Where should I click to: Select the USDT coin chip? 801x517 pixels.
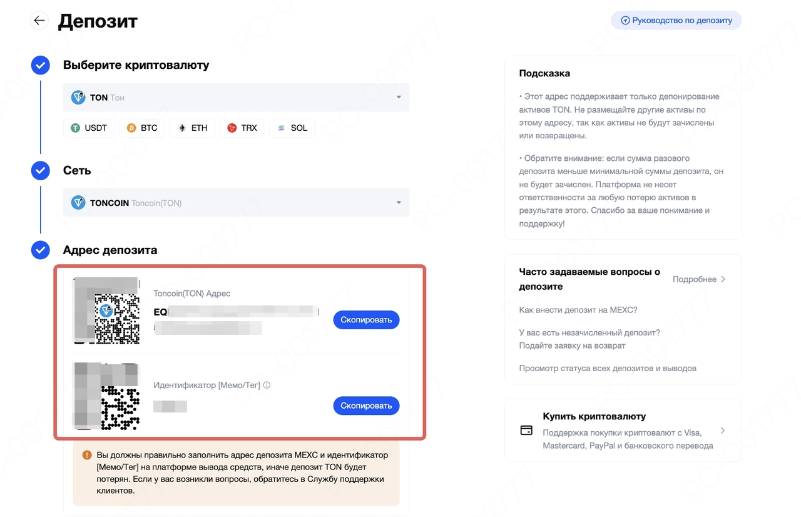(88, 128)
